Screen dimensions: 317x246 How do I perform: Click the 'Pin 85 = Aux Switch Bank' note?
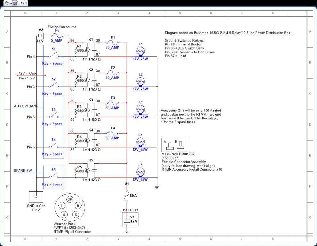coord(184,48)
